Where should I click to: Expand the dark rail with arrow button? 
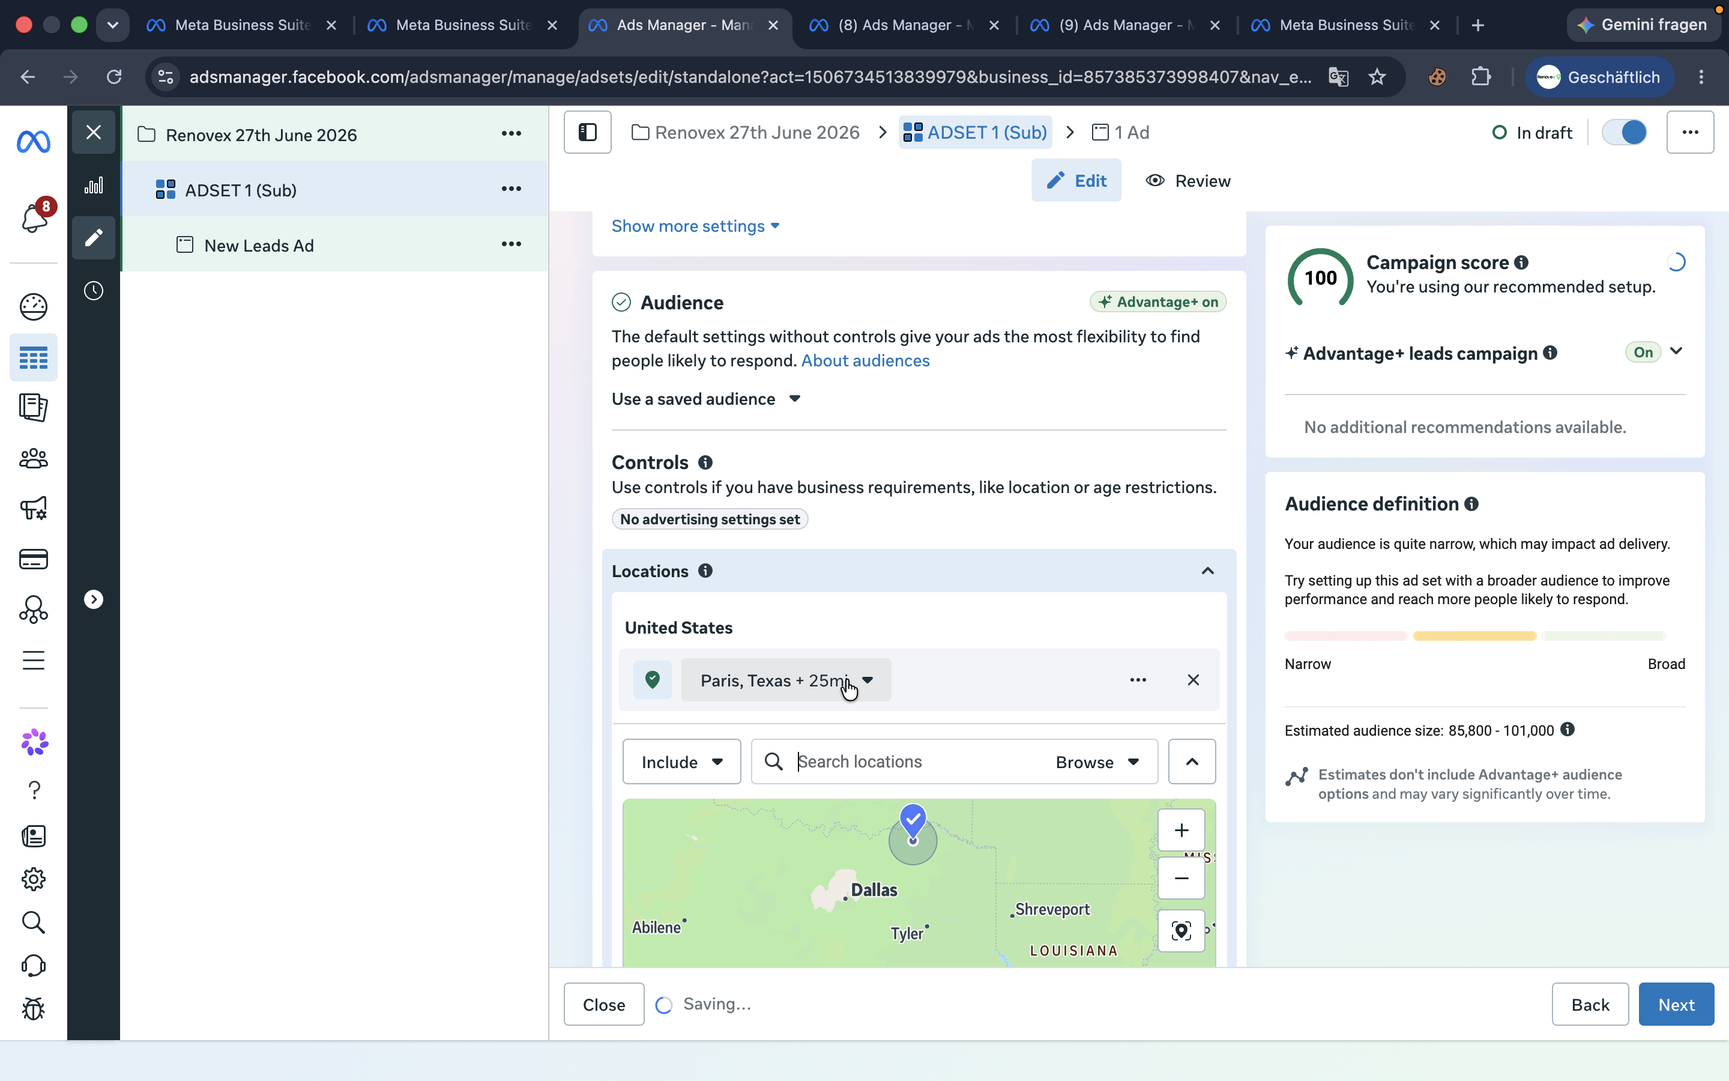tap(94, 599)
